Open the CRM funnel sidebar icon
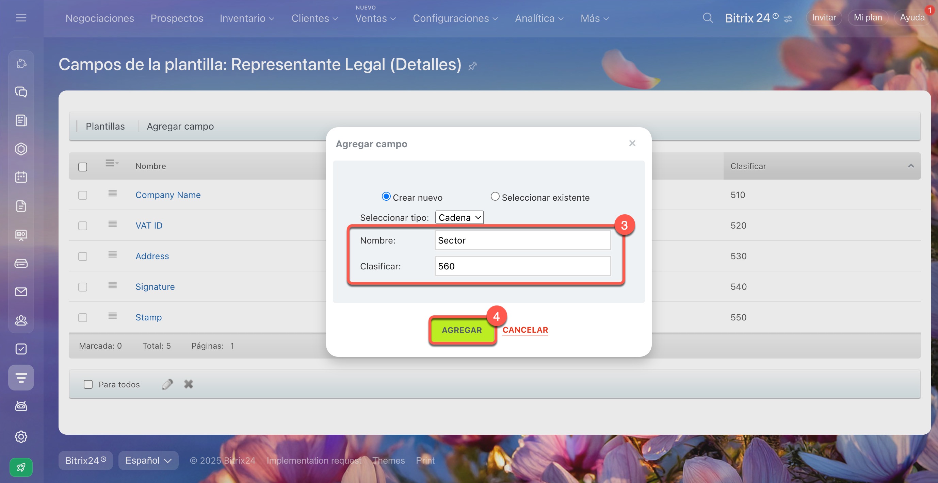This screenshot has width=938, height=483. [21, 378]
